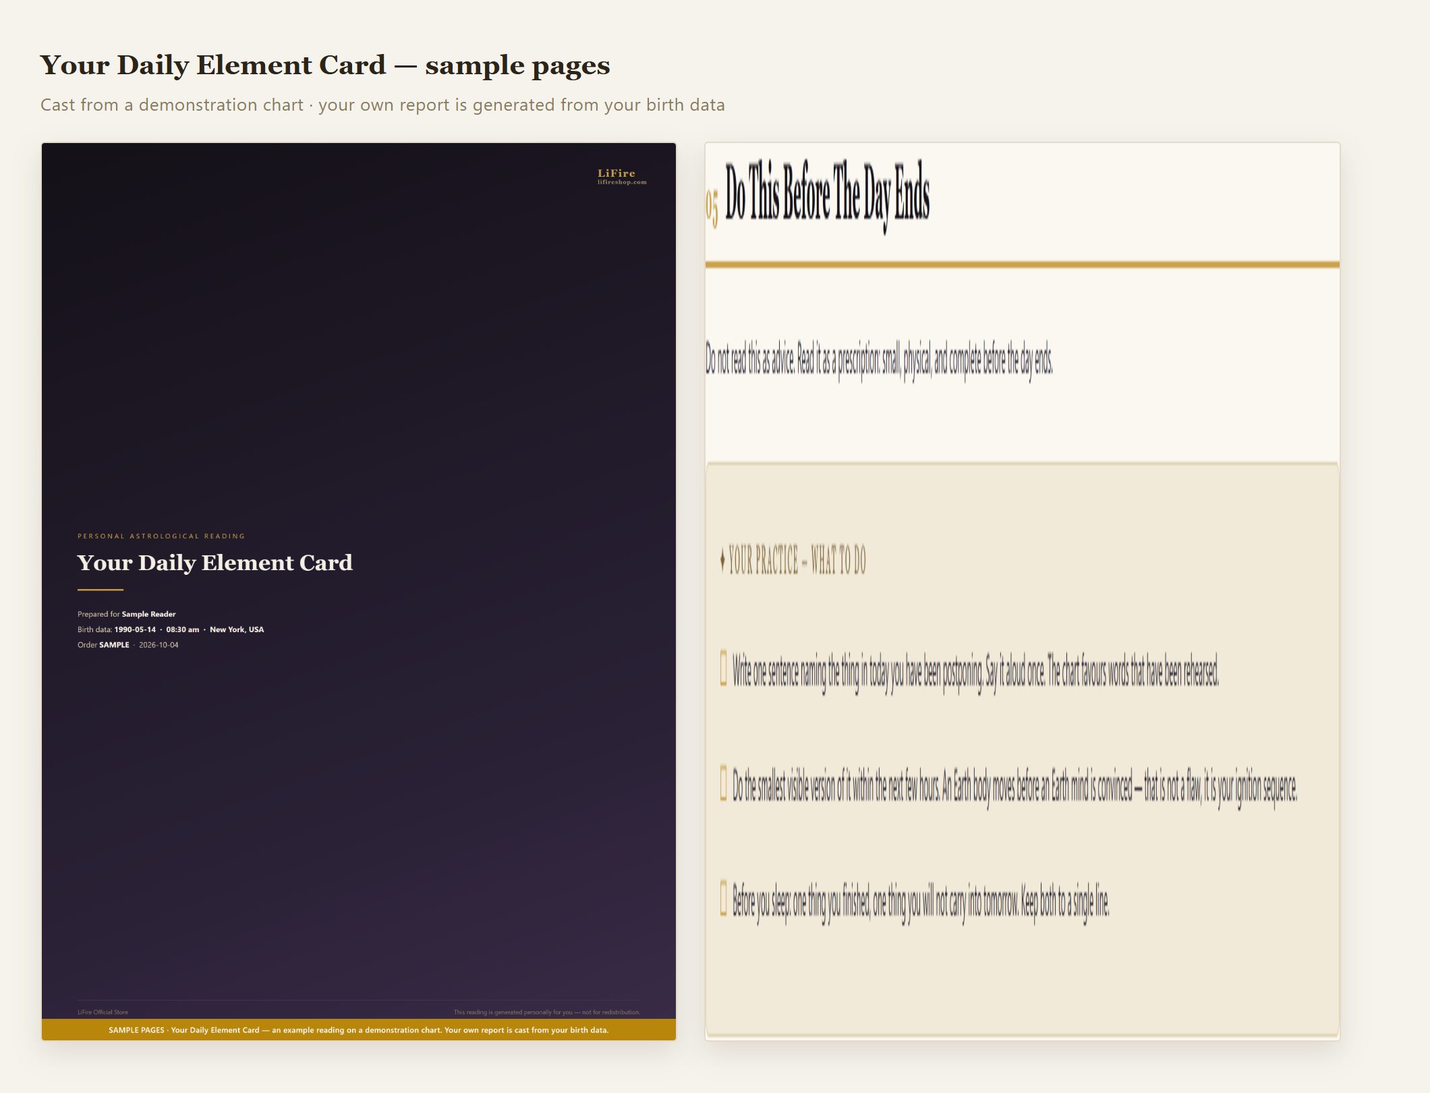This screenshot has height=1093, width=1430.
Task: Click the birth time '08:30 am'
Action: [183, 629]
